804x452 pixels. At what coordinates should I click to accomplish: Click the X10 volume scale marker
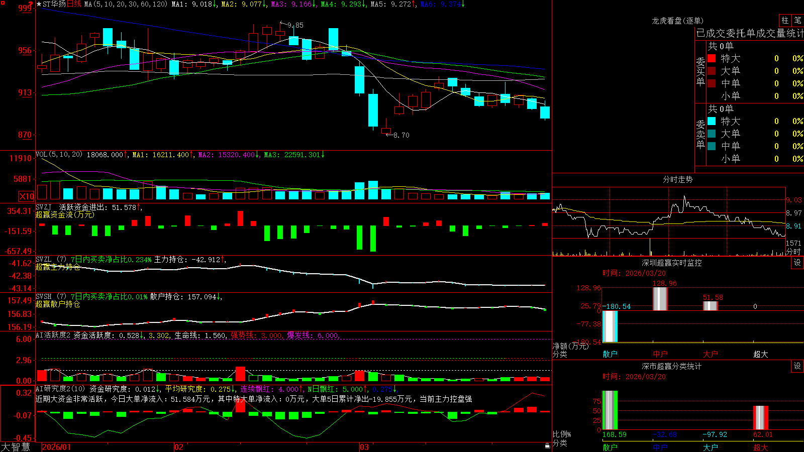tap(27, 196)
